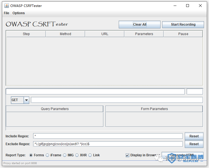Minimize the CSRFTester window
The width and height of the screenshot is (209, 168).
(175, 6)
